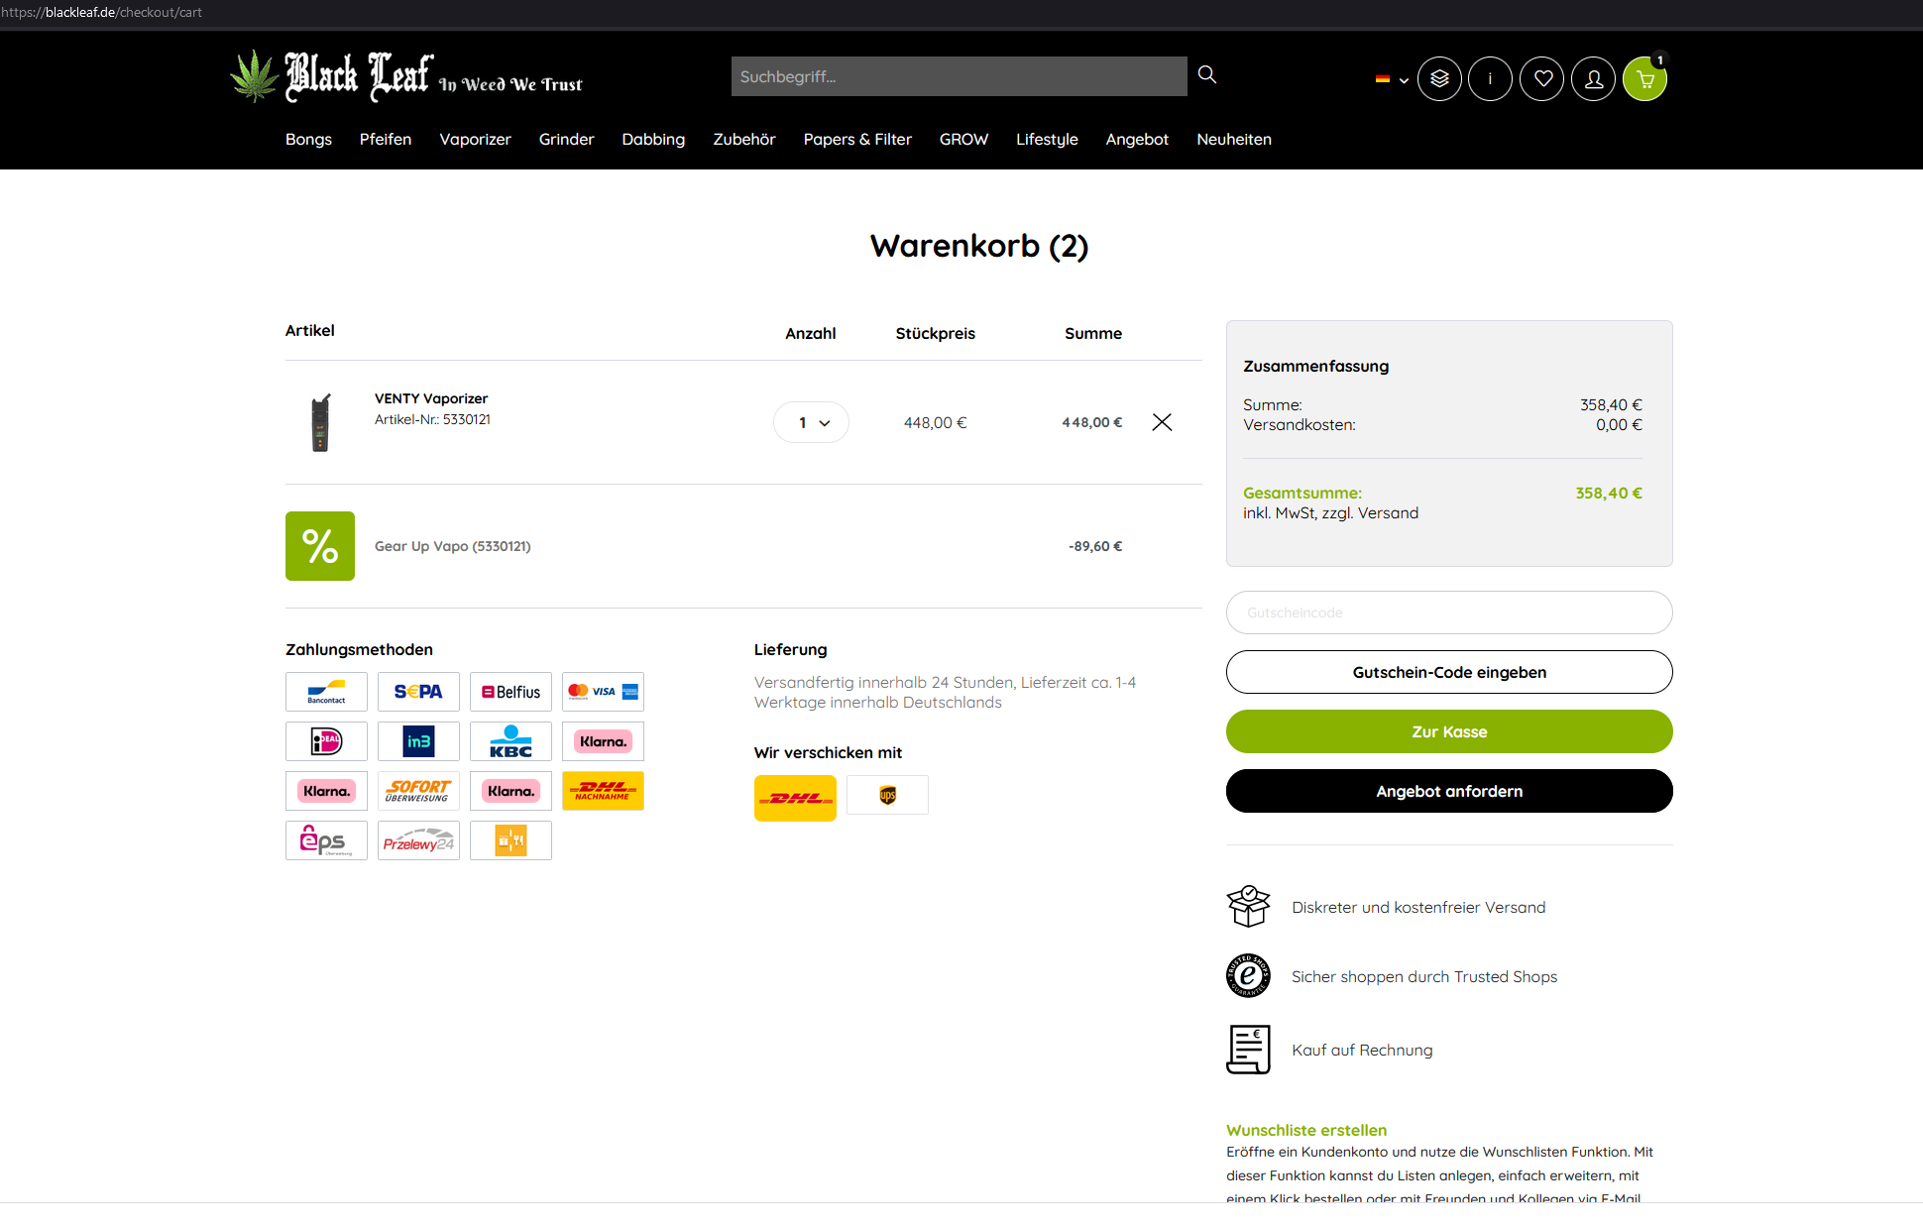Open the wishlist heart icon

(x=1541, y=79)
